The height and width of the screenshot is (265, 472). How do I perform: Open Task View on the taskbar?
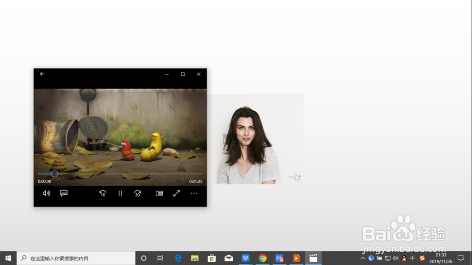(x=160, y=258)
